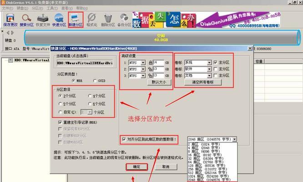Click the 清空所有卷标 button
The image size is (303, 182).
[203, 82]
